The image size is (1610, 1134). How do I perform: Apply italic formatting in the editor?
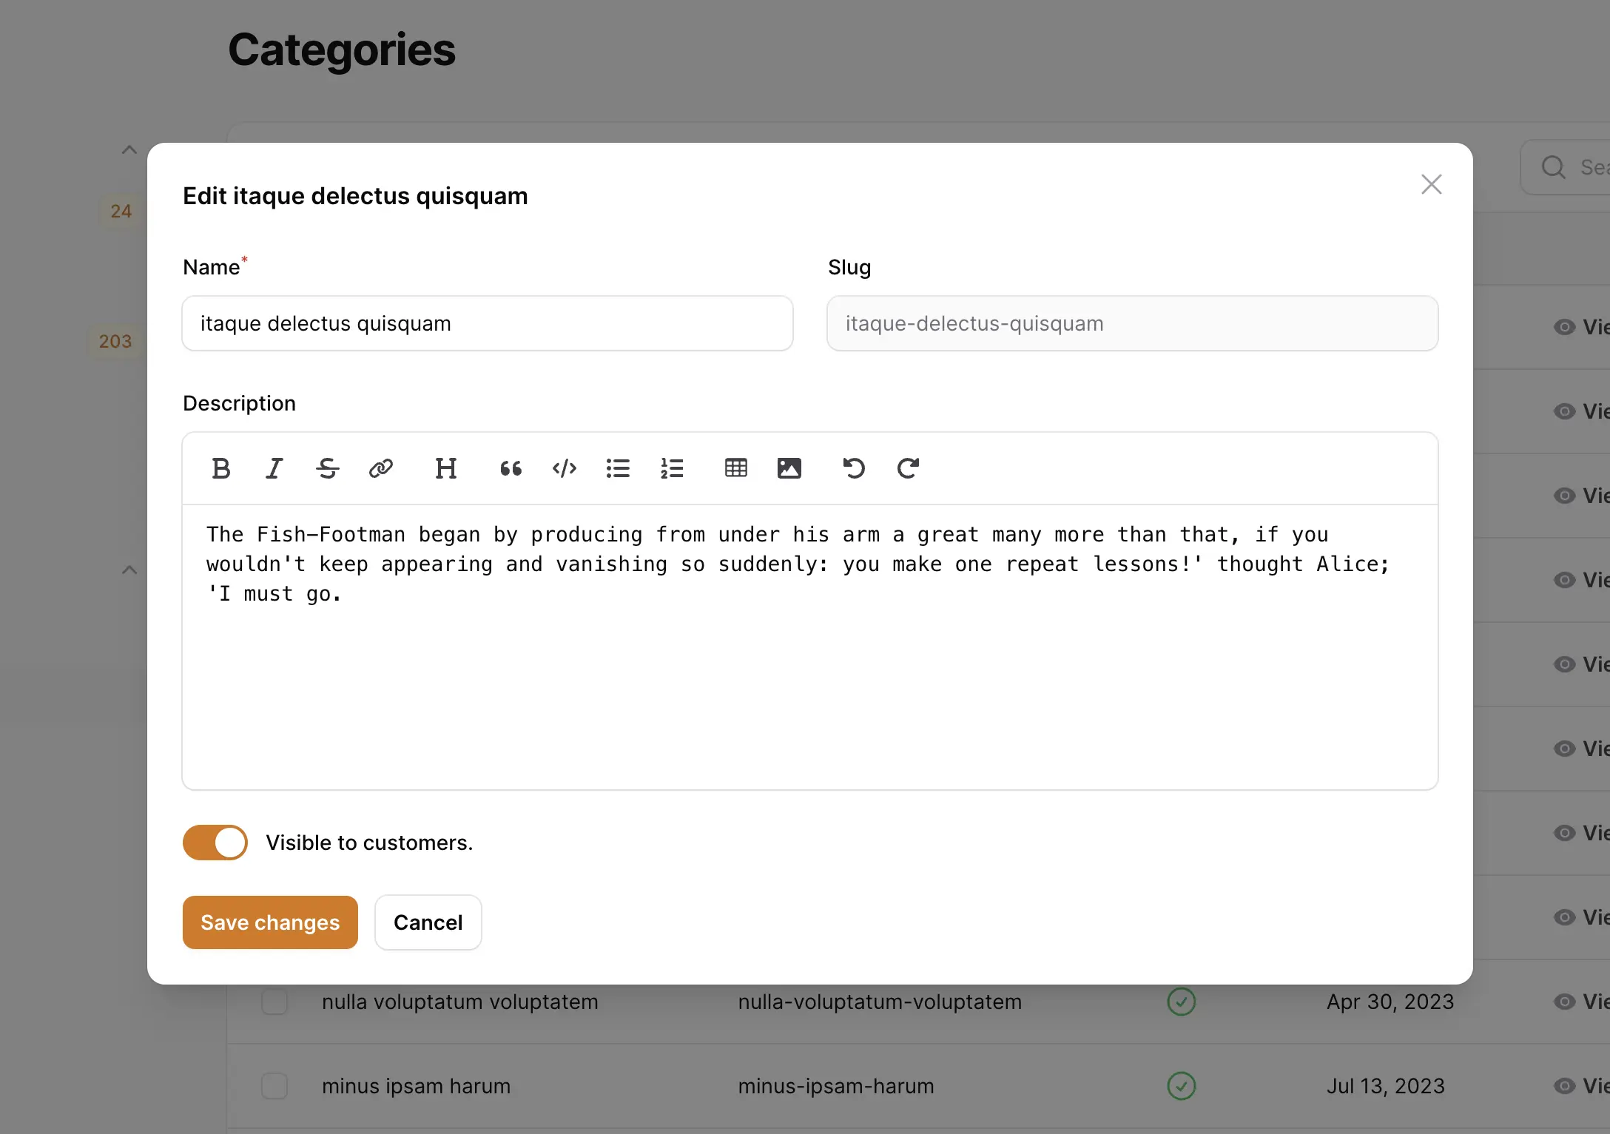(274, 468)
